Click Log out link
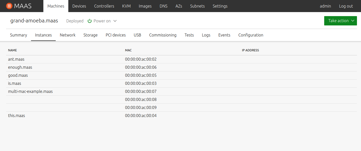361x151 pixels. (x=346, y=6)
